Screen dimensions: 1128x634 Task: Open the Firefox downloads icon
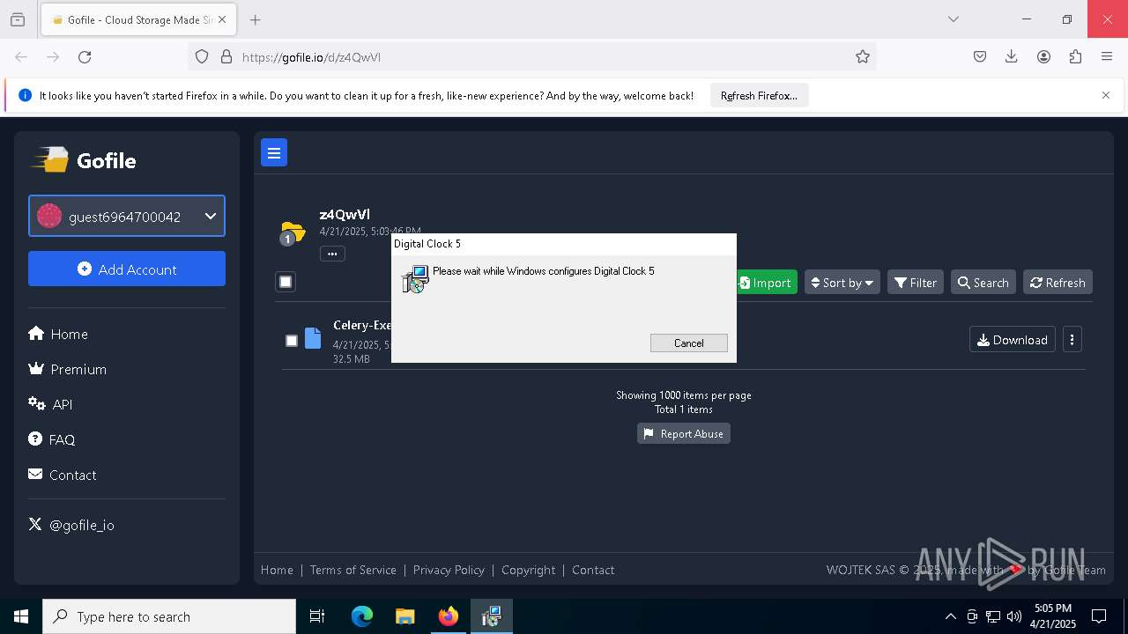[1012, 56]
